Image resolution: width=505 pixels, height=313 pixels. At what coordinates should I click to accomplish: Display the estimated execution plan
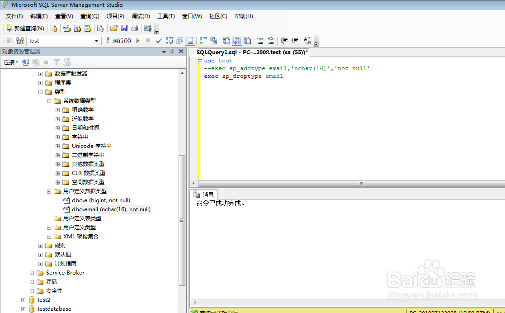tap(169, 41)
